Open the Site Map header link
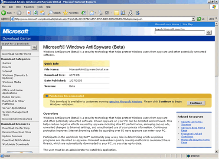 187,24
